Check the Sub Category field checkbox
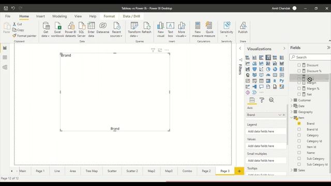 point(299,159)
